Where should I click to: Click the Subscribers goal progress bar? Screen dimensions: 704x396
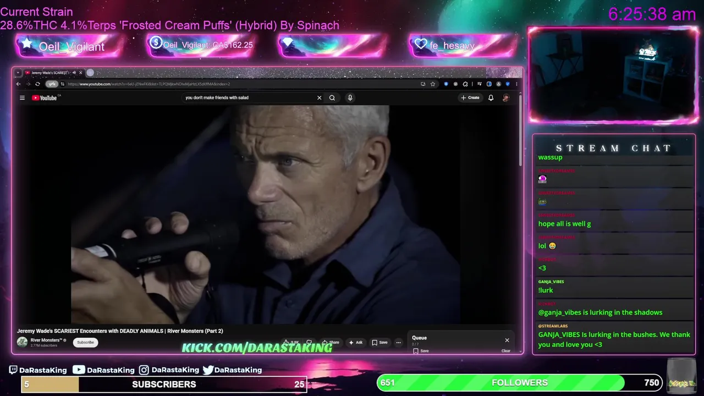pos(164,384)
